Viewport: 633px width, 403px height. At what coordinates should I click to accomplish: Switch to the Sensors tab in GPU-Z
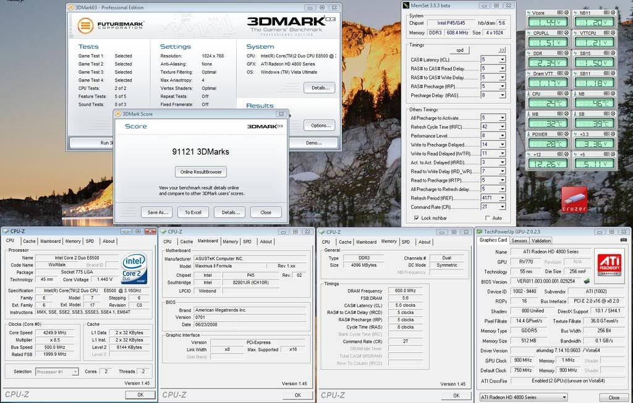(x=519, y=240)
